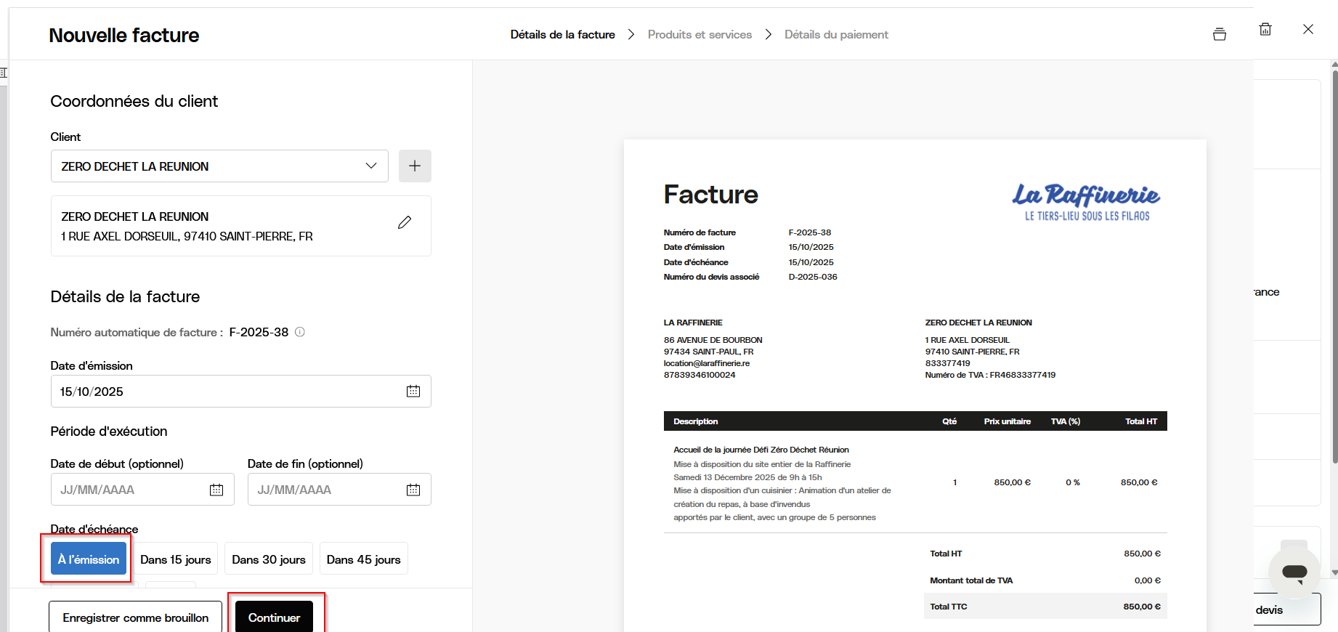The width and height of the screenshot is (1338, 632).
Task: Click the plus button to add client
Action: click(x=415, y=166)
